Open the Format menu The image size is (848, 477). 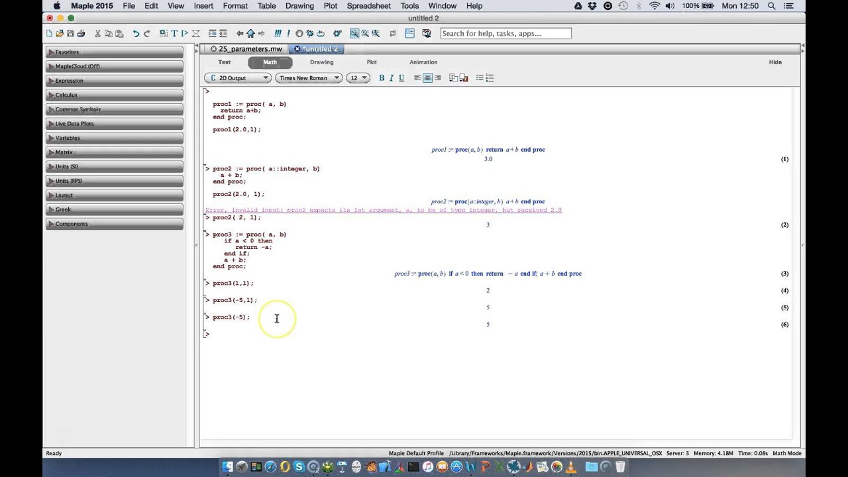pos(235,6)
